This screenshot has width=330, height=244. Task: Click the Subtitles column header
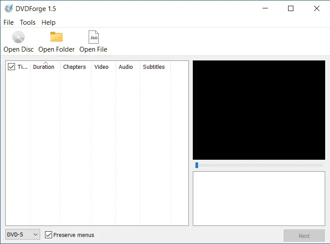click(x=154, y=67)
